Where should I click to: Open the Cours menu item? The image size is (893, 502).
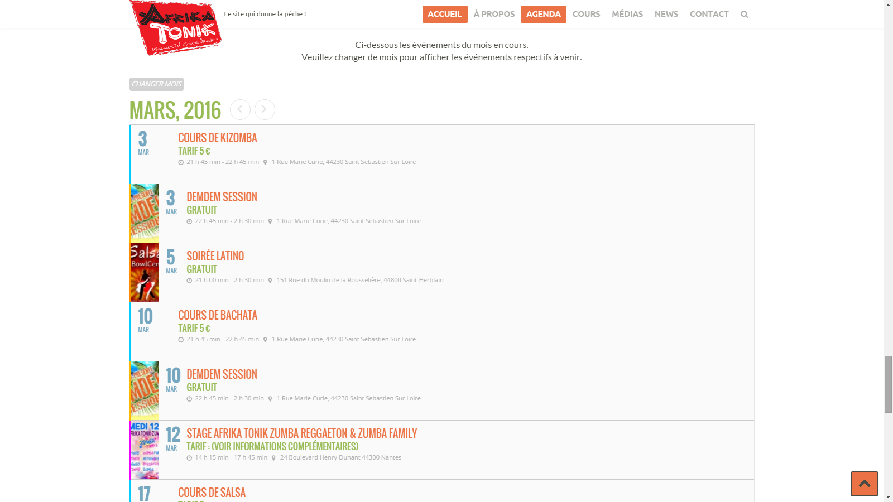586,14
